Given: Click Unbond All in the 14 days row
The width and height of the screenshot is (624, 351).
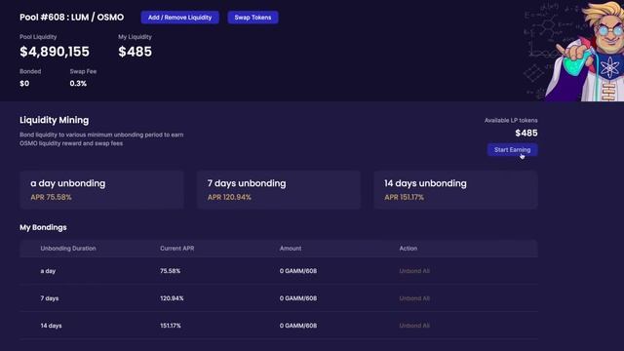Looking at the screenshot, I should (414, 326).
